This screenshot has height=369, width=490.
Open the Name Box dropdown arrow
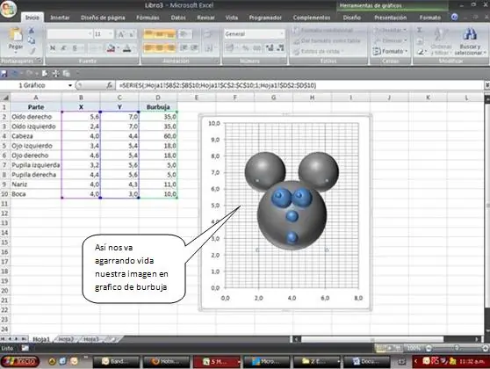coord(70,85)
